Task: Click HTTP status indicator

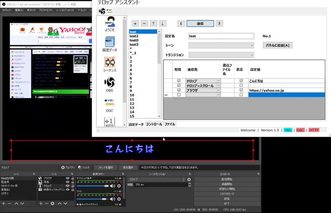Action: 313,130
